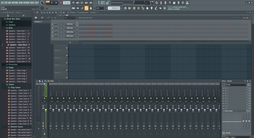Image resolution: width=254 pixels, height=138 pixels.
Task: Toggle the Pattern/Song mode switch
Action: pos(48,2)
